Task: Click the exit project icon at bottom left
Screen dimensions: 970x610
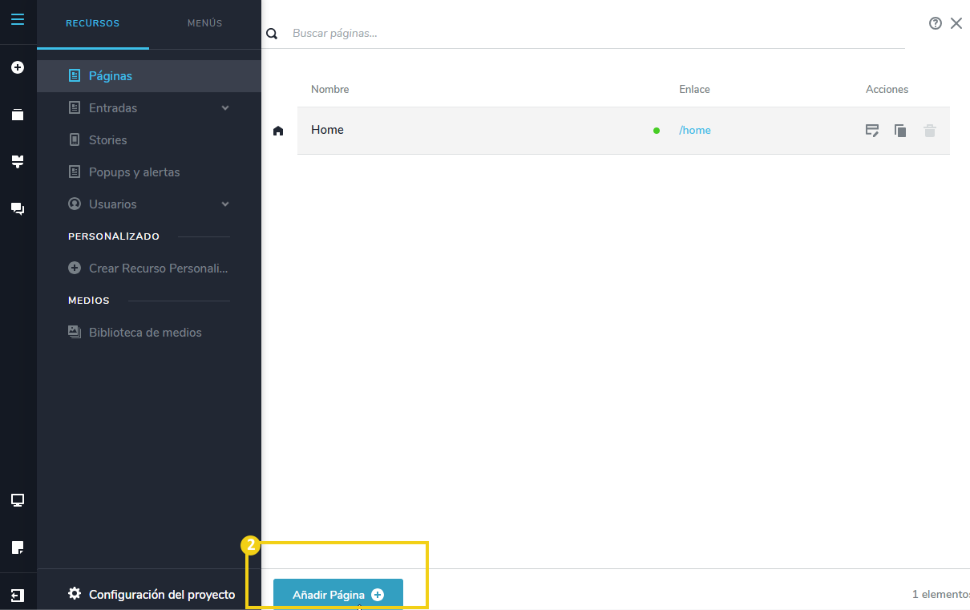Action: (x=18, y=595)
